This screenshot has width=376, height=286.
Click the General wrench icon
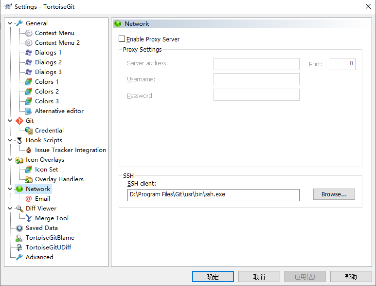(19, 23)
